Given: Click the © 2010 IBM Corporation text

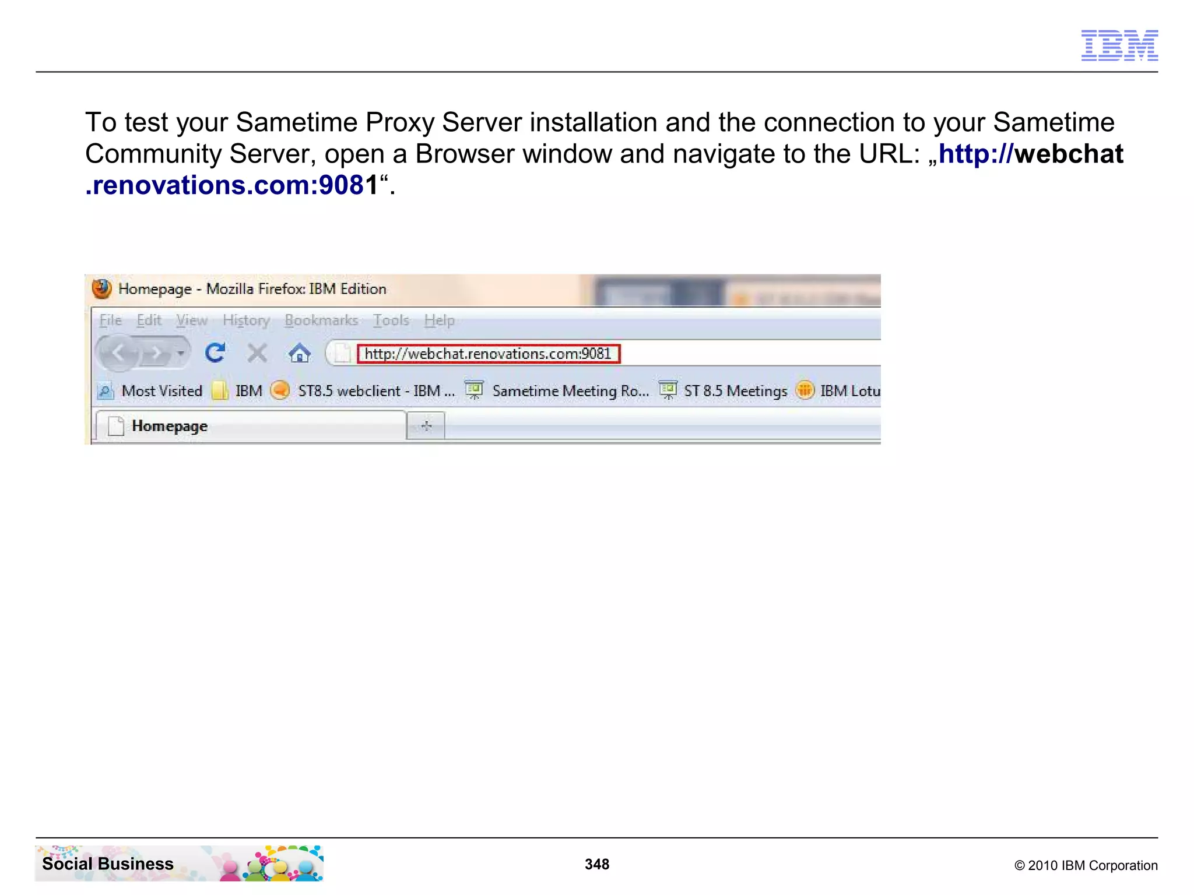Looking at the screenshot, I should [x=1086, y=865].
